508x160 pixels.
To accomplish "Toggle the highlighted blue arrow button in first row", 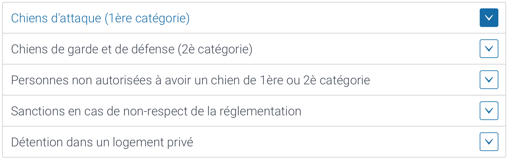I will [489, 18].
